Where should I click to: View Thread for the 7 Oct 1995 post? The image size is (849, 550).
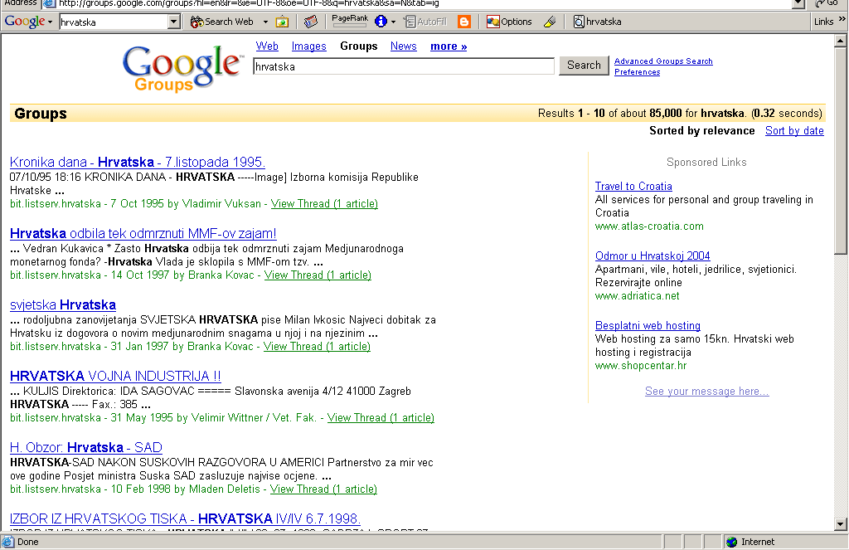pos(324,204)
